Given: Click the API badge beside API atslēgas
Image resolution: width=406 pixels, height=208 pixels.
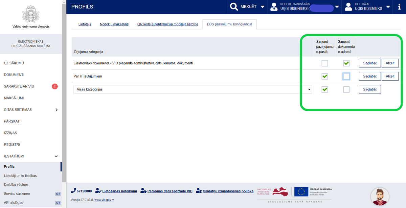Looking at the screenshot, I should pyautogui.click(x=58, y=203).
